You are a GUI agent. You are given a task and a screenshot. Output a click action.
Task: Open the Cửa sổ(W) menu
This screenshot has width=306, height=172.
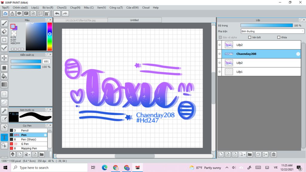132,7
